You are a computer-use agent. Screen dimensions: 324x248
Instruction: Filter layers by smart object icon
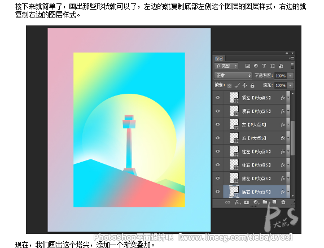point(281,66)
